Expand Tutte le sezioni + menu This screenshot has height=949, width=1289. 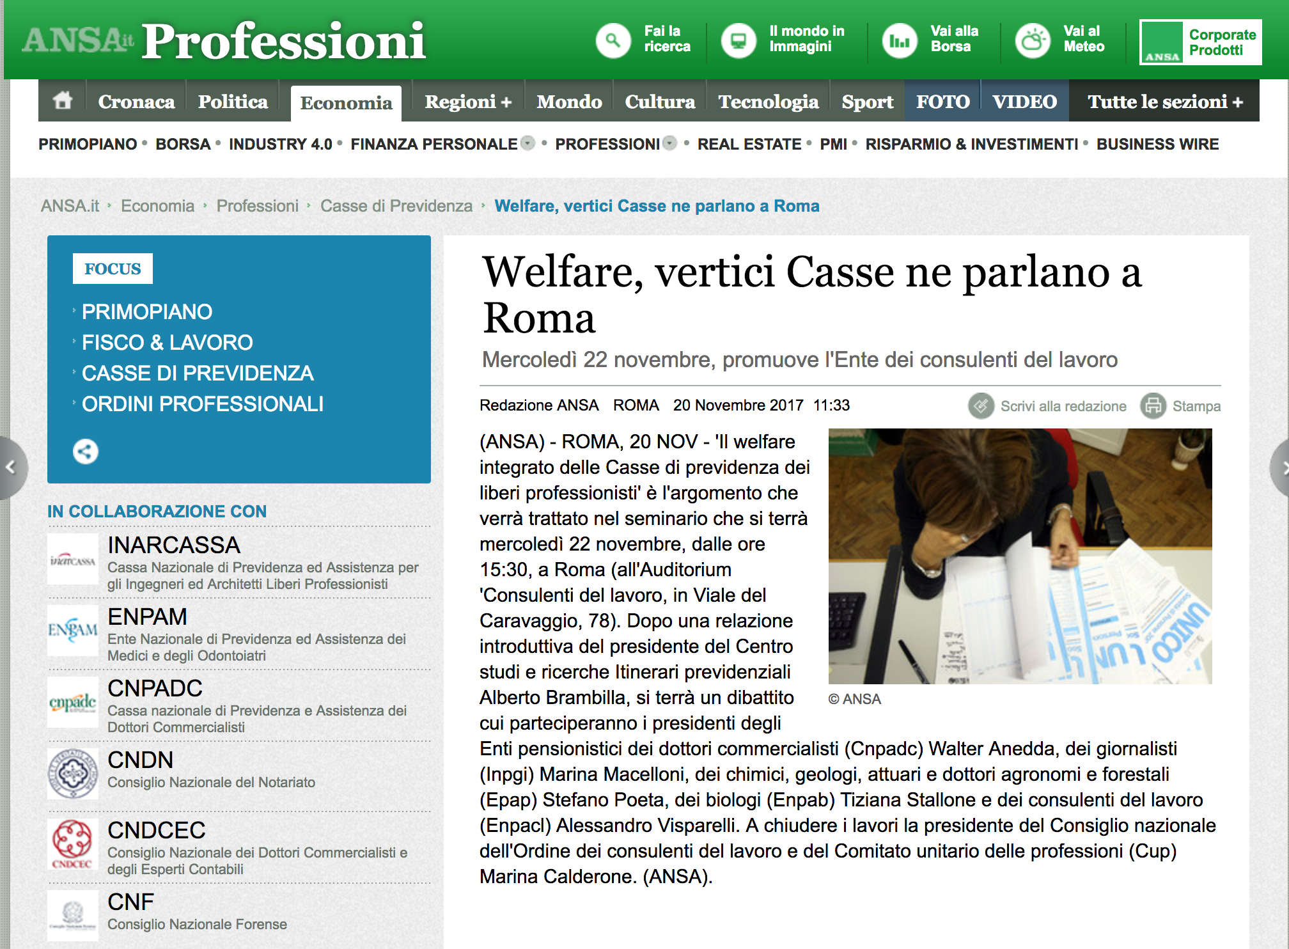coord(1166,102)
